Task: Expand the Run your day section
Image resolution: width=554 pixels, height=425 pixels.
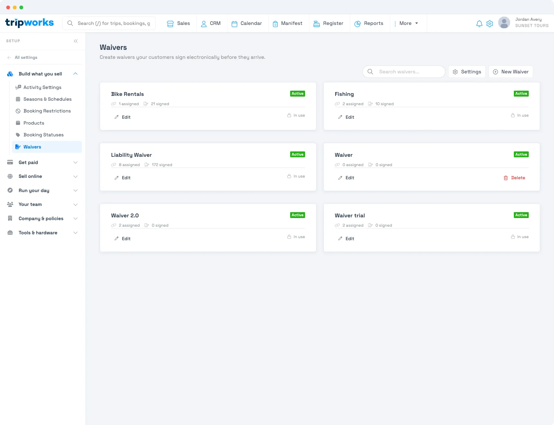Action: coord(75,190)
